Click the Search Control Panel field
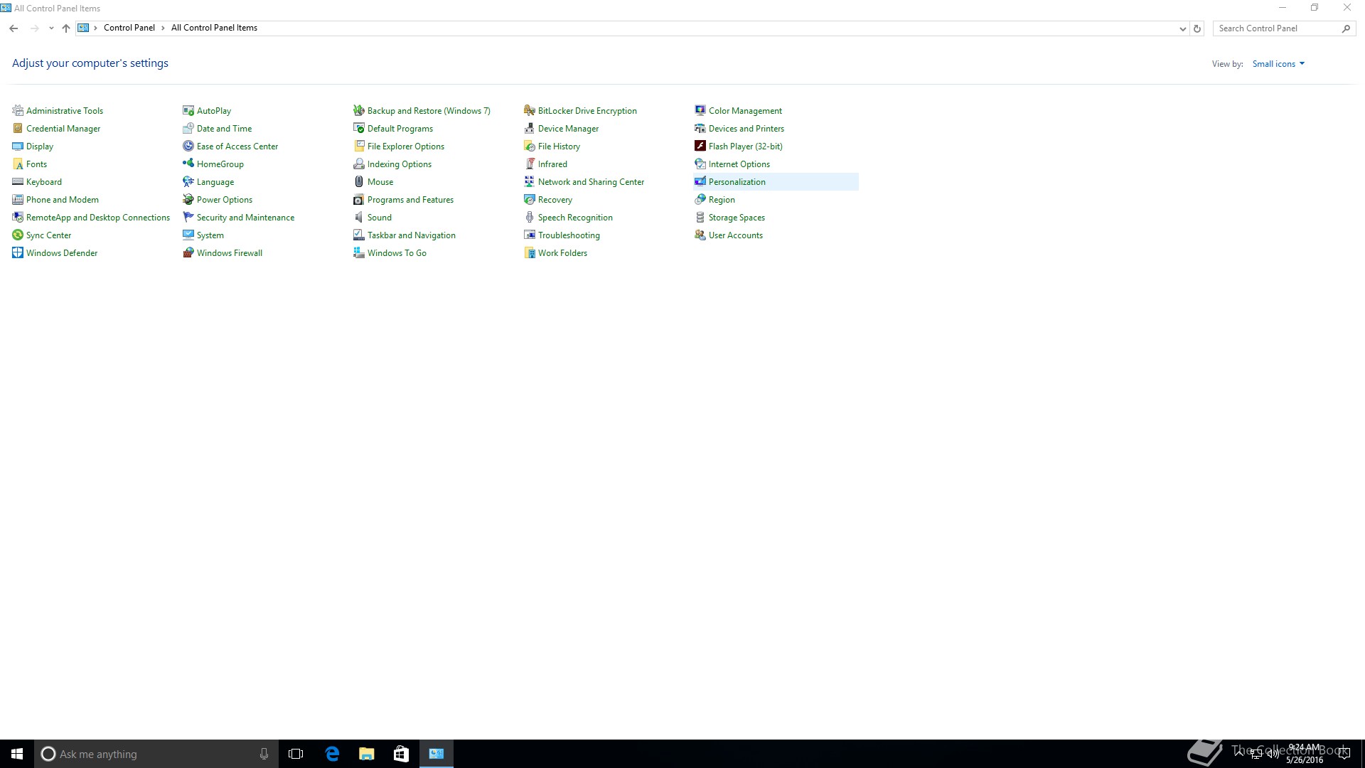This screenshot has height=768, width=1365. click(x=1284, y=28)
